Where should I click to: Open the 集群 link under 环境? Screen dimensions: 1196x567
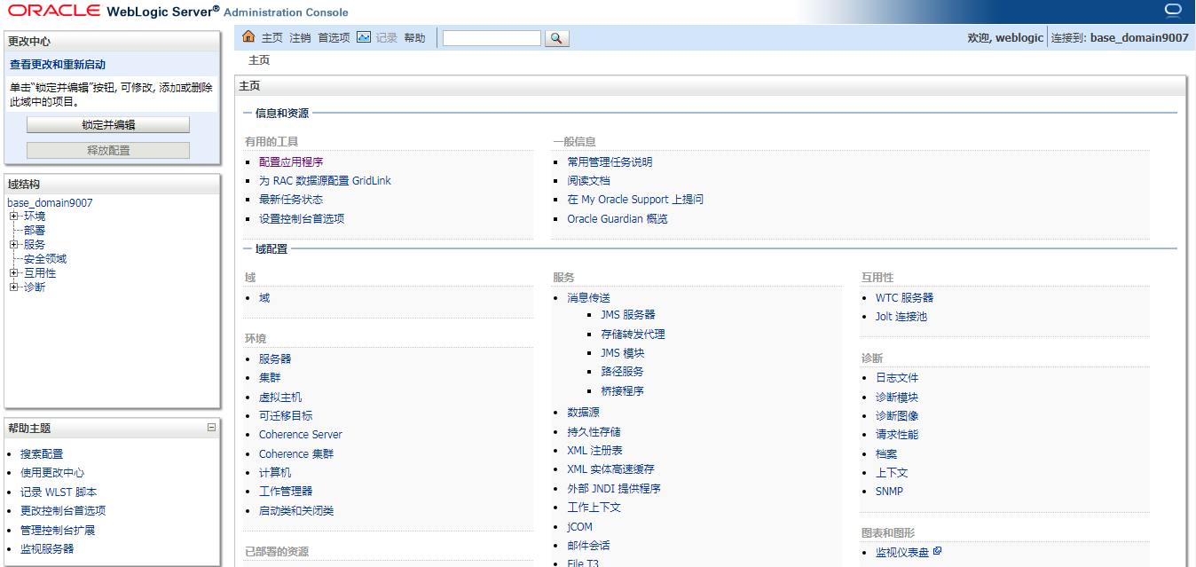point(270,378)
